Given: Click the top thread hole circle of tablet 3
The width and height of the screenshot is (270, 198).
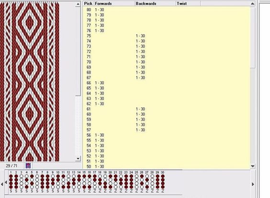Looking at the screenshot, I should (22, 176).
